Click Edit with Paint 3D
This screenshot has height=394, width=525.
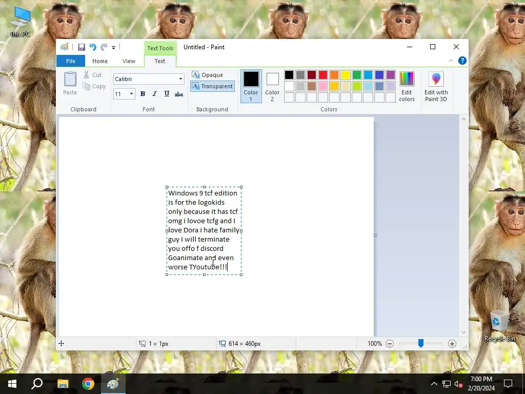pos(436,86)
